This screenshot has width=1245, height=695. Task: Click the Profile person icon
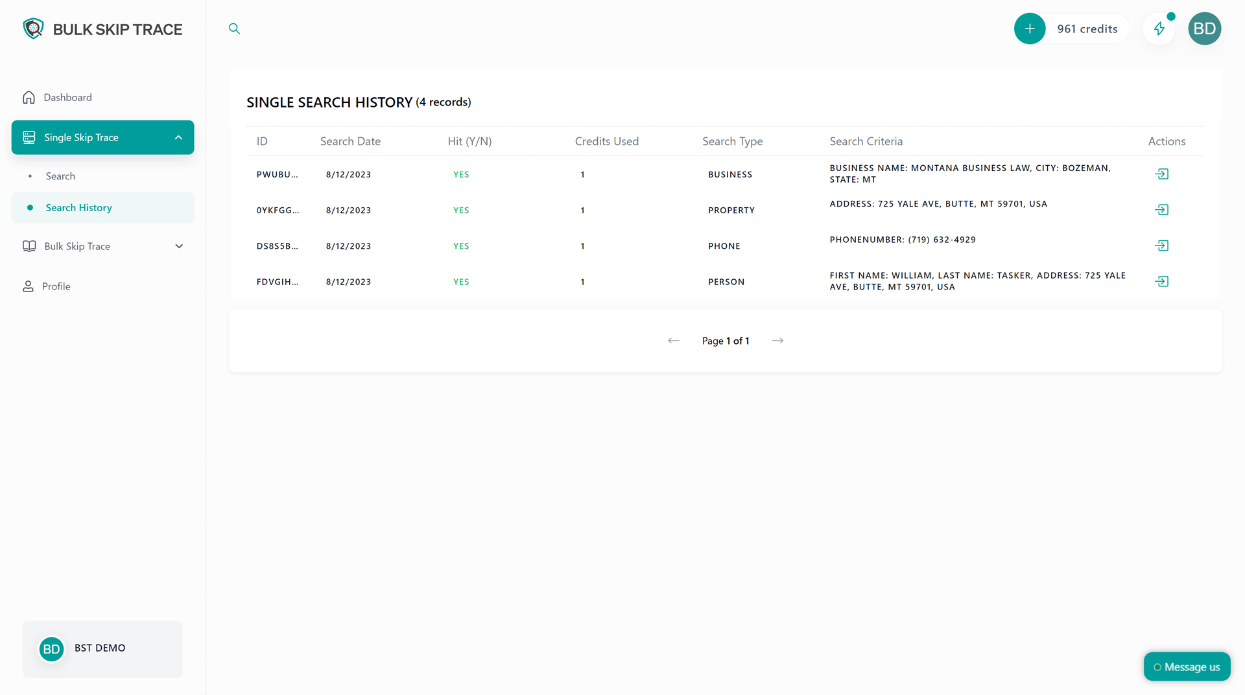[x=29, y=286]
